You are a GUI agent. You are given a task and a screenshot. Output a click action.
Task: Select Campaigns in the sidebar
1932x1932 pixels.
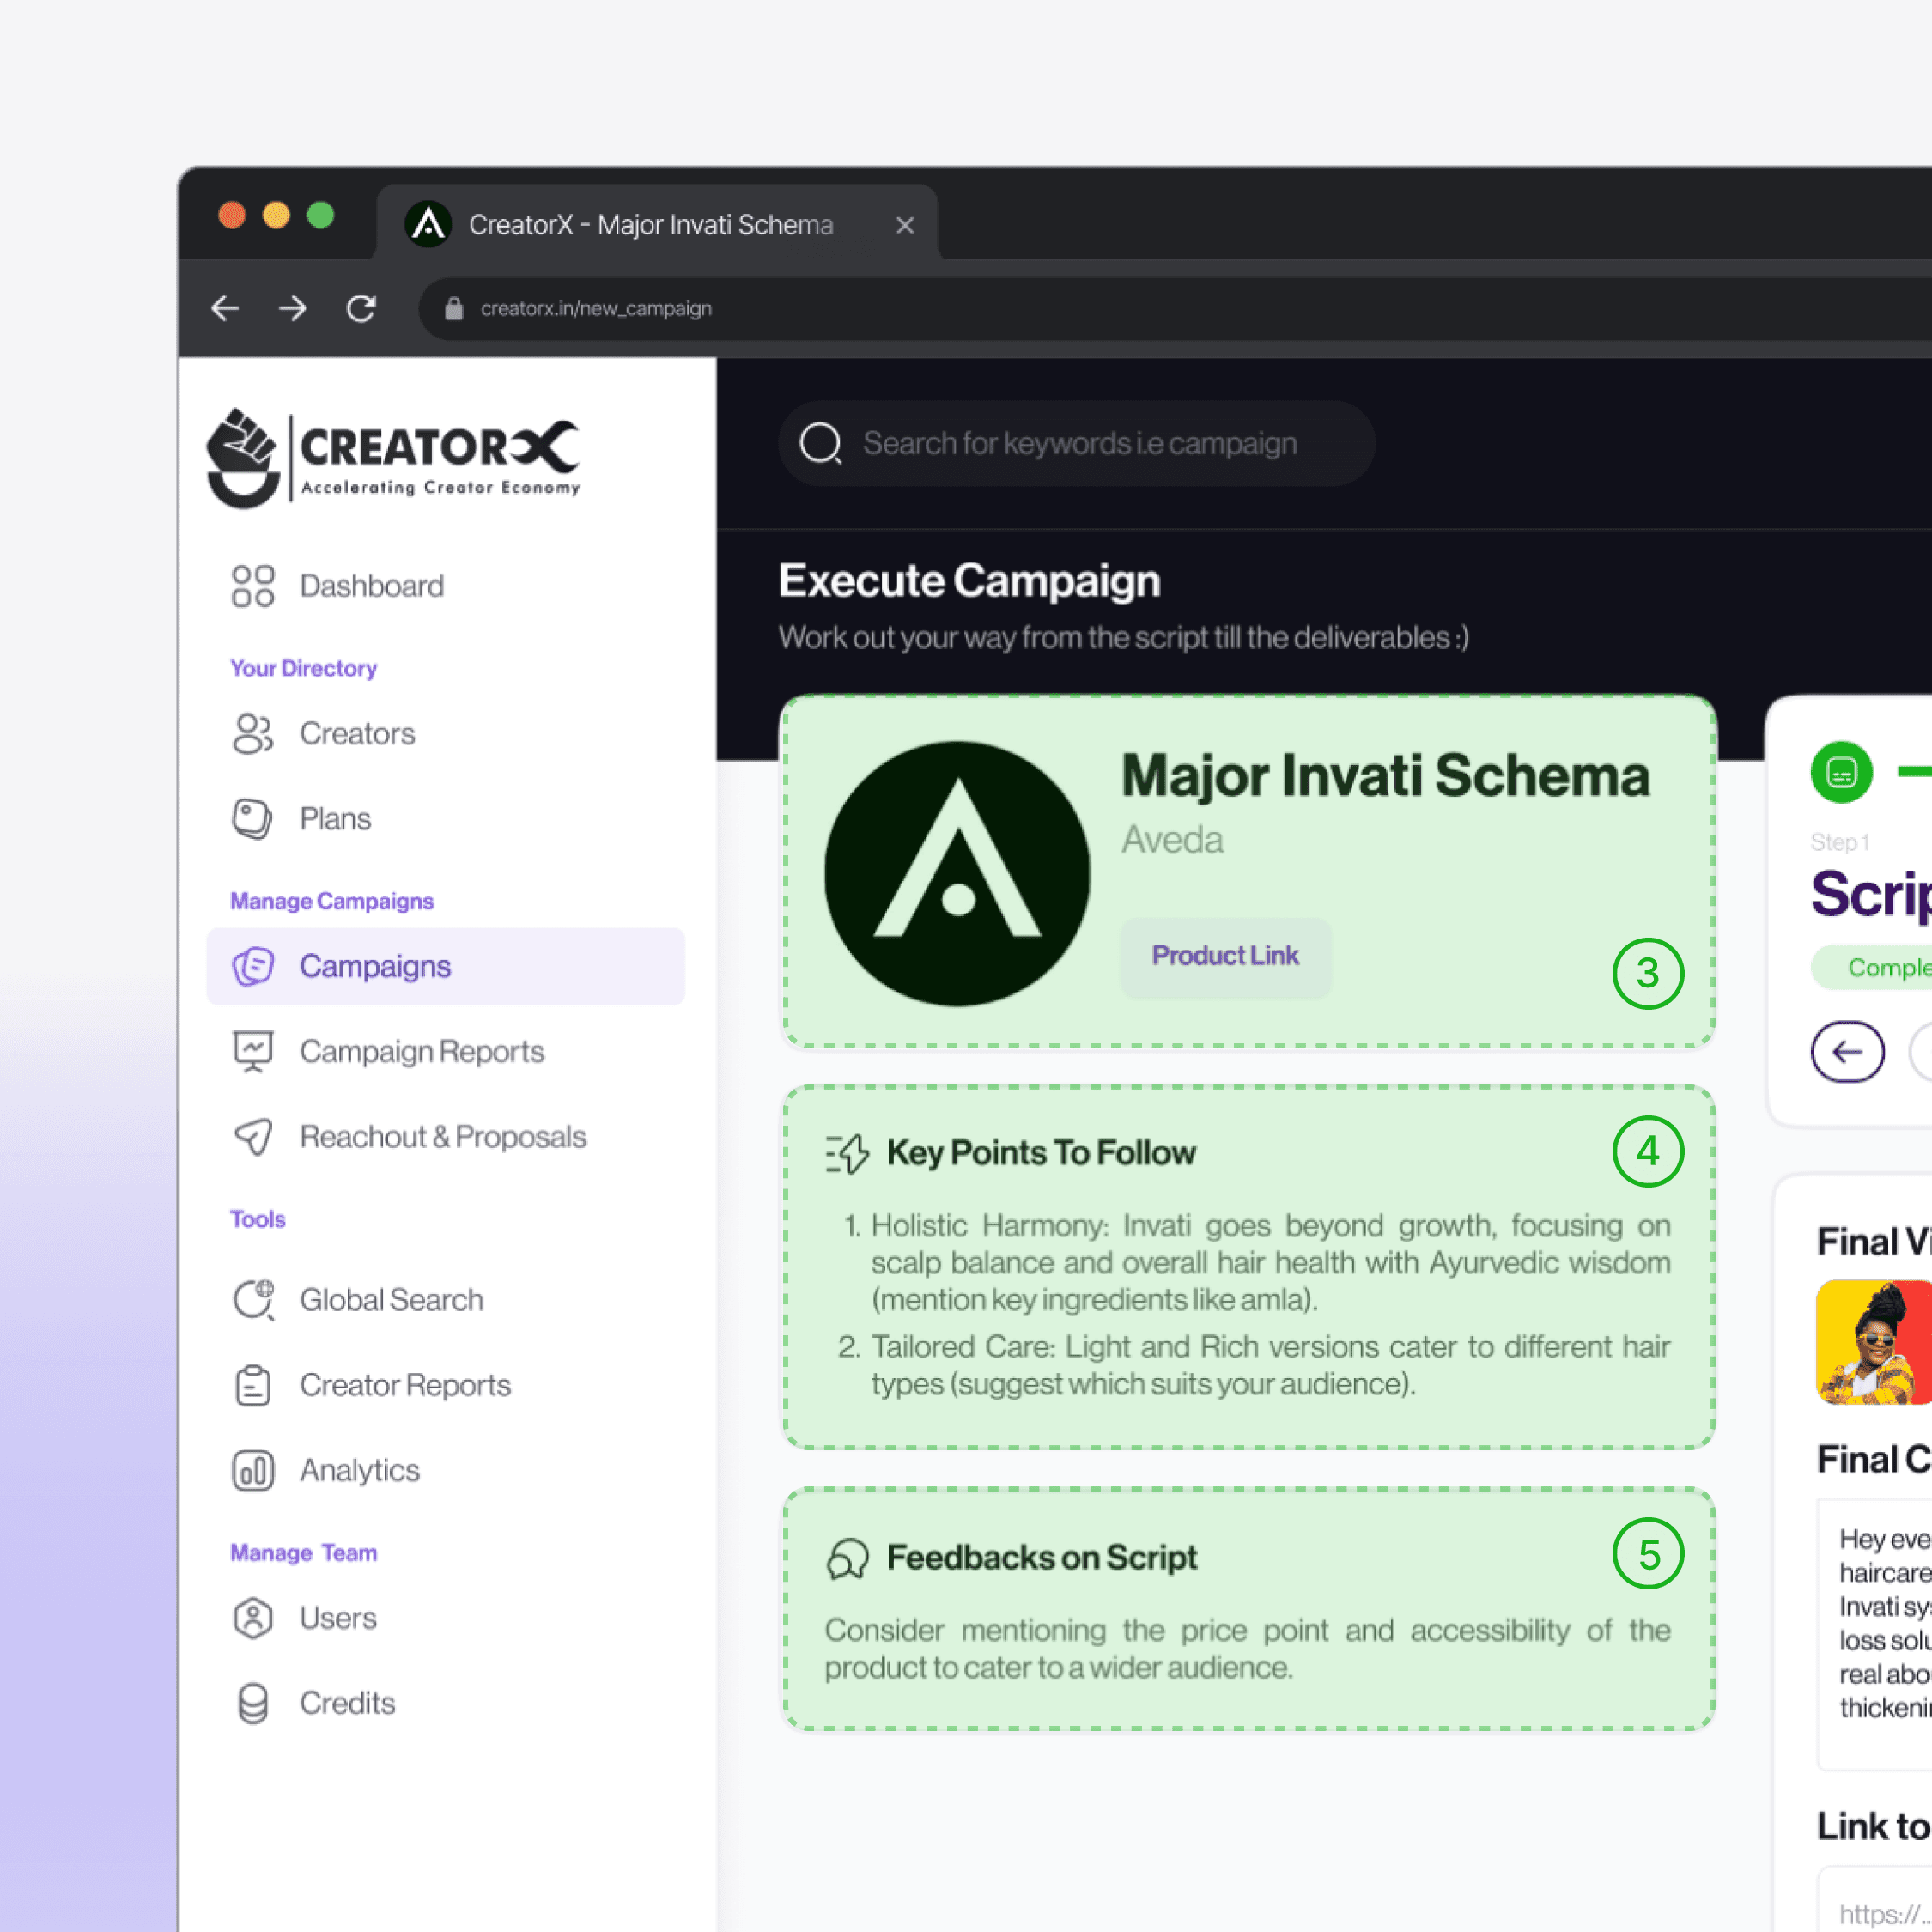(x=445, y=966)
